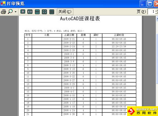Click the vertical scrollbar of the preview

coord(157,59)
